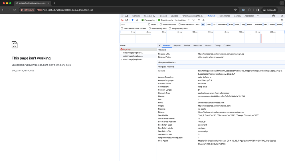This screenshot has height=161, width=285.
Task: Filter requests by Fetch/XHR type
Action: coord(222,25)
